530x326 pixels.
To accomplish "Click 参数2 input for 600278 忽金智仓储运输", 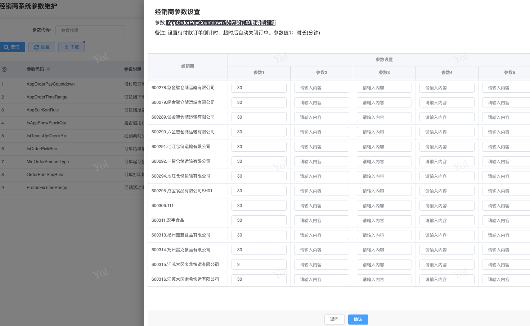I will pos(322,88).
